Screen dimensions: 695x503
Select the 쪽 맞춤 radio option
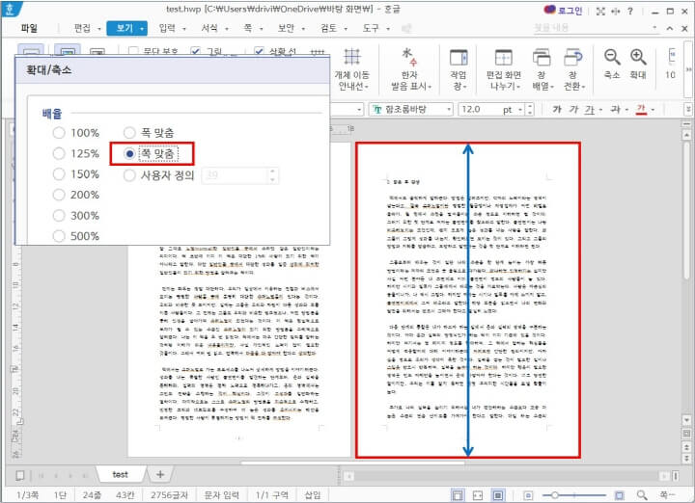point(129,153)
